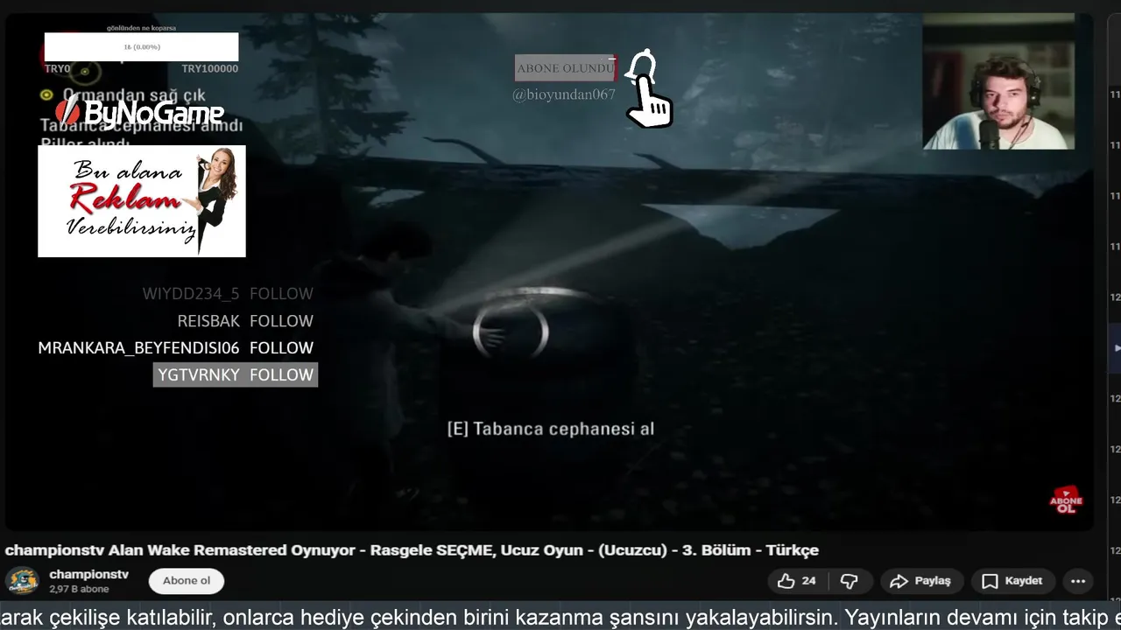1121x630 pixels.
Task: Open the championstv channel name link
Action: point(89,574)
